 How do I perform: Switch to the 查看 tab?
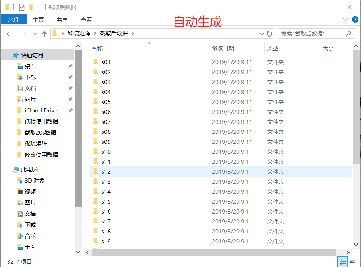click(x=86, y=20)
